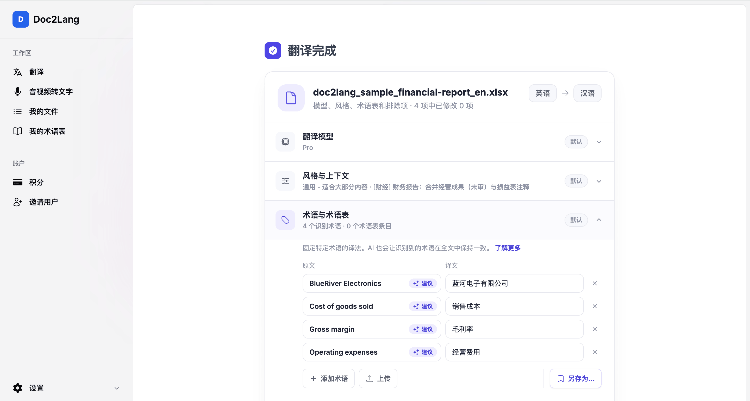This screenshot has width=750, height=401.
Task: Click the 汉语 target language chip
Action: pos(587,93)
